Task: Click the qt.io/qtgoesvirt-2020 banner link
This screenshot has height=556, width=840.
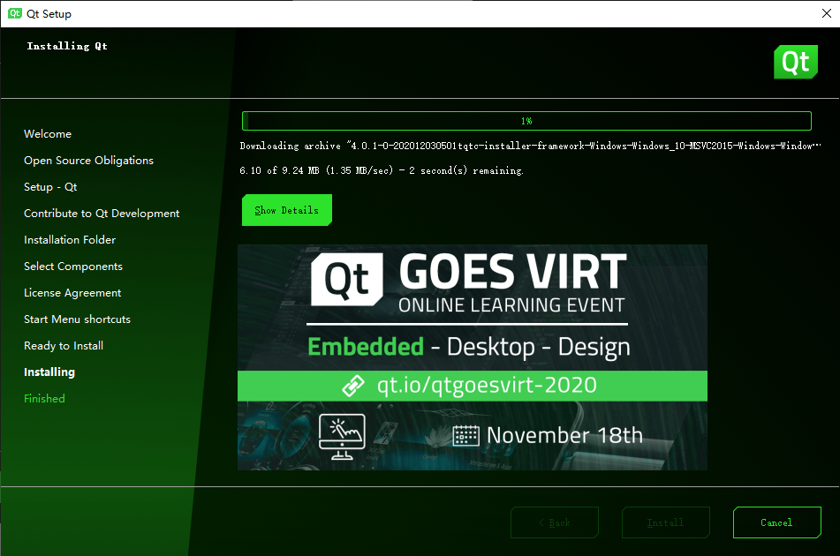Action: click(x=473, y=386)
